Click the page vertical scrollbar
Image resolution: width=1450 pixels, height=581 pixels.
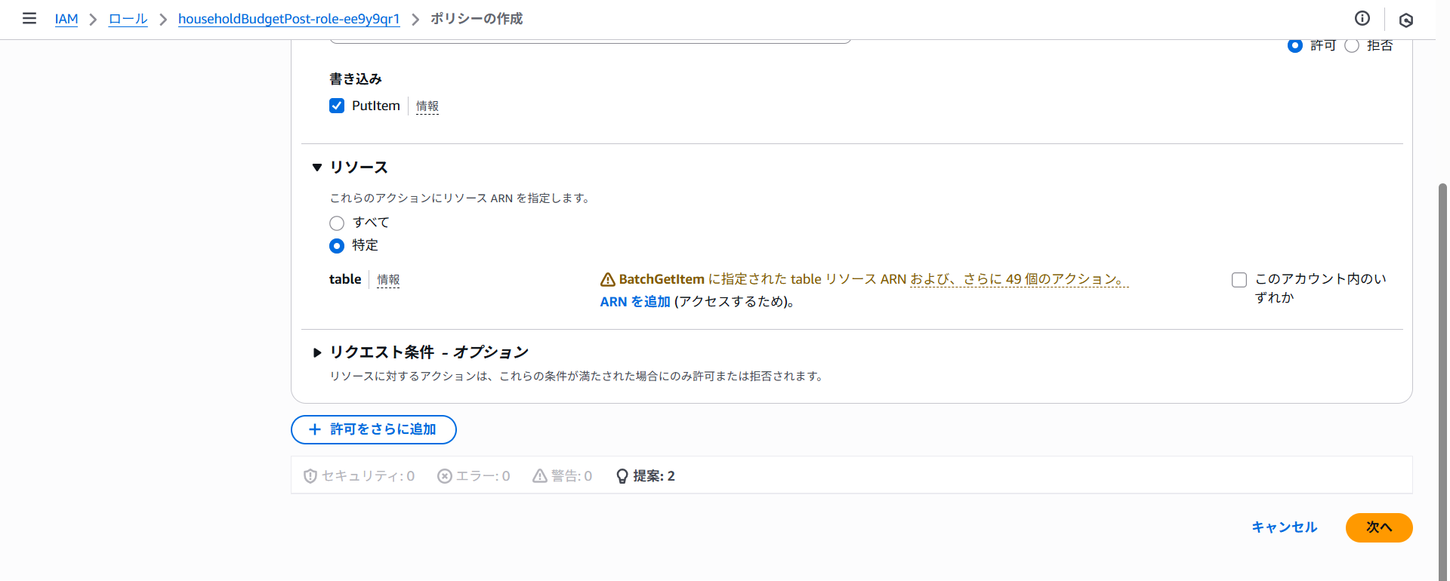[1442, 340]
